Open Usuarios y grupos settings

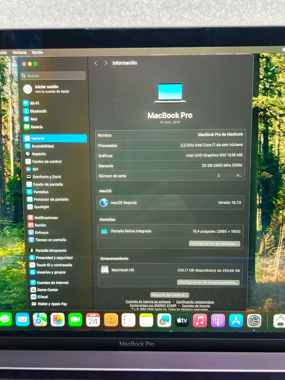48,272
